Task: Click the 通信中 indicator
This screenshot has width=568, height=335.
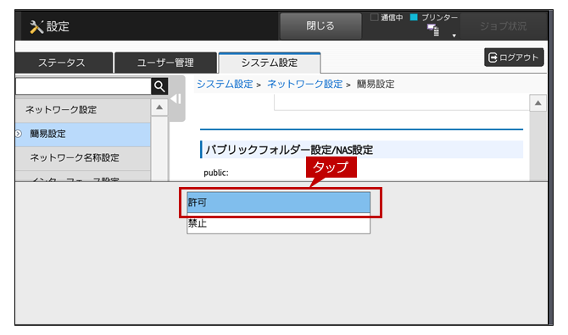Action: coord(387,18)
